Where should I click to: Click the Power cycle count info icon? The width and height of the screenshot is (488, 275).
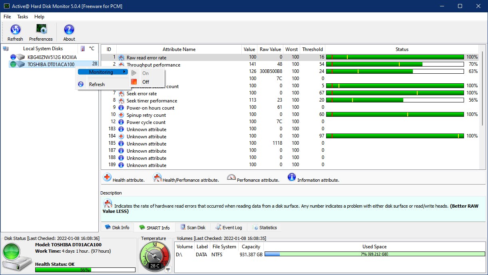pyautogui.click(x=122, y=122)
